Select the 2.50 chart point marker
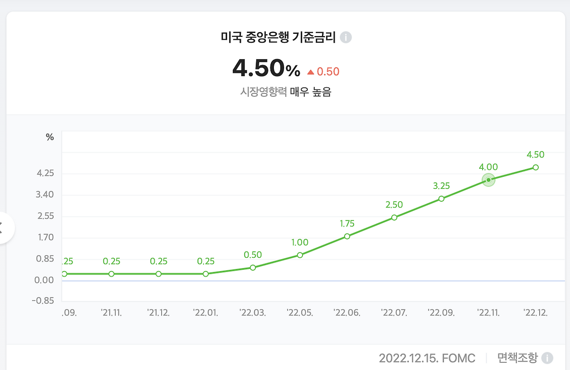570x370 pixels. coord(394,218)
